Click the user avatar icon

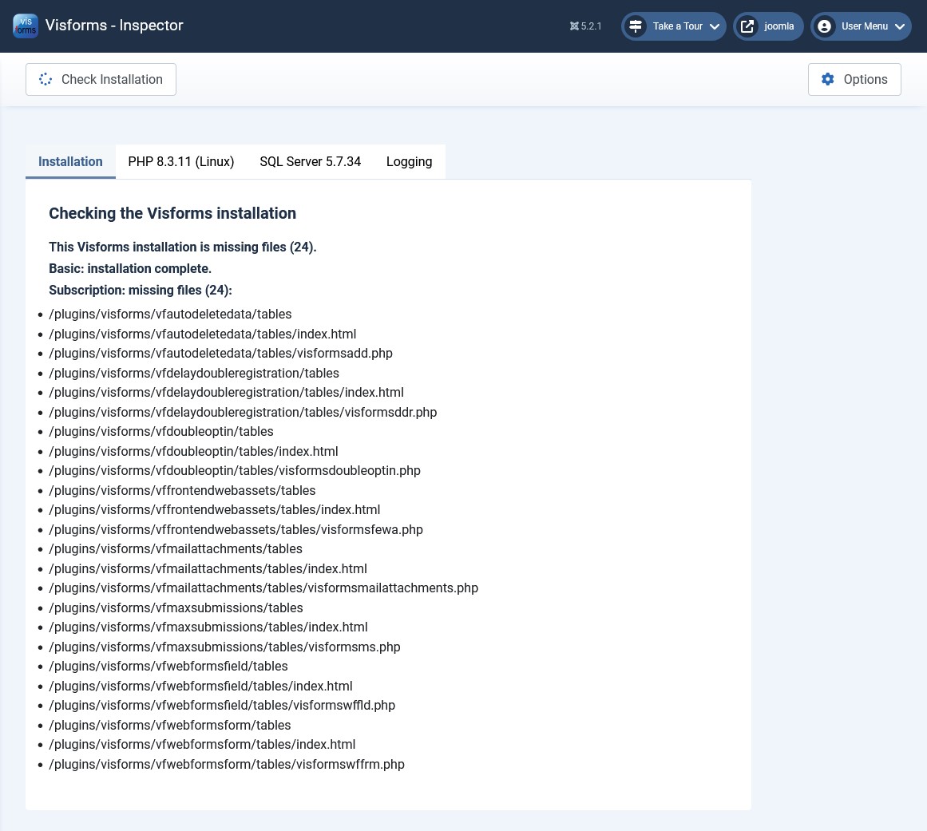click(x=825, y=26)
